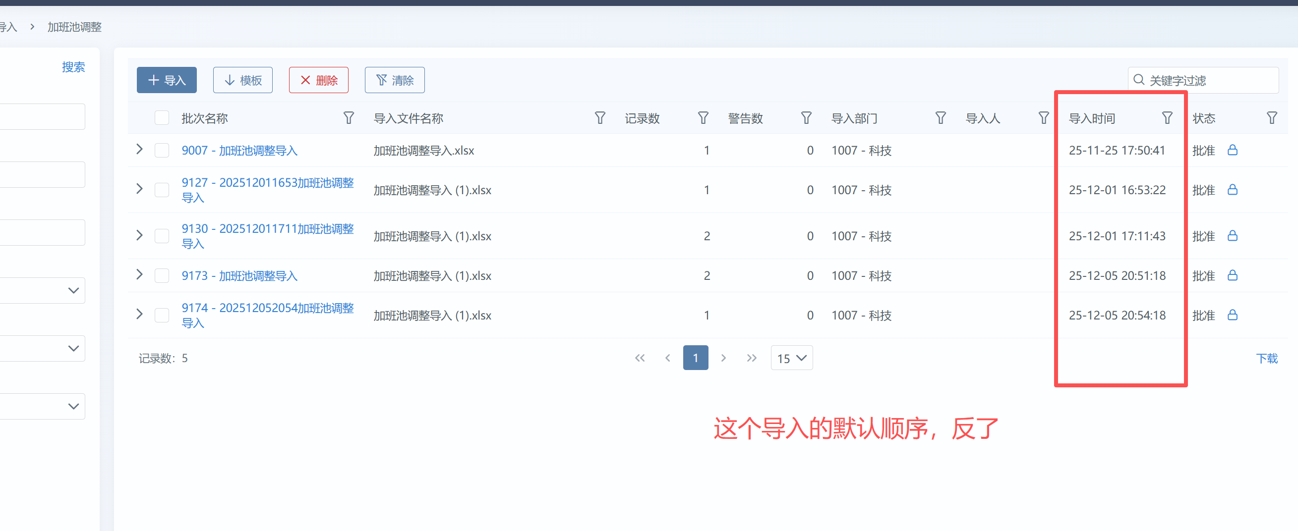Expand the row for batch 9127

click(140, 189)
